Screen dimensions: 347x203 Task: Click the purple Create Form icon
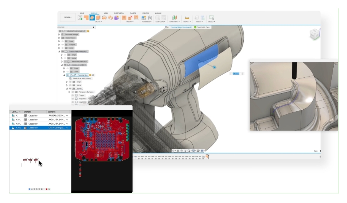[x=116, y=18]
